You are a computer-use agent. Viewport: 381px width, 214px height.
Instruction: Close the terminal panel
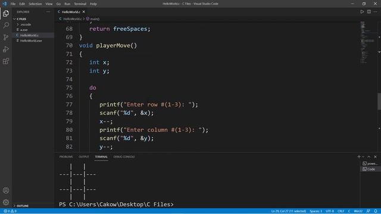click(376, 157)
